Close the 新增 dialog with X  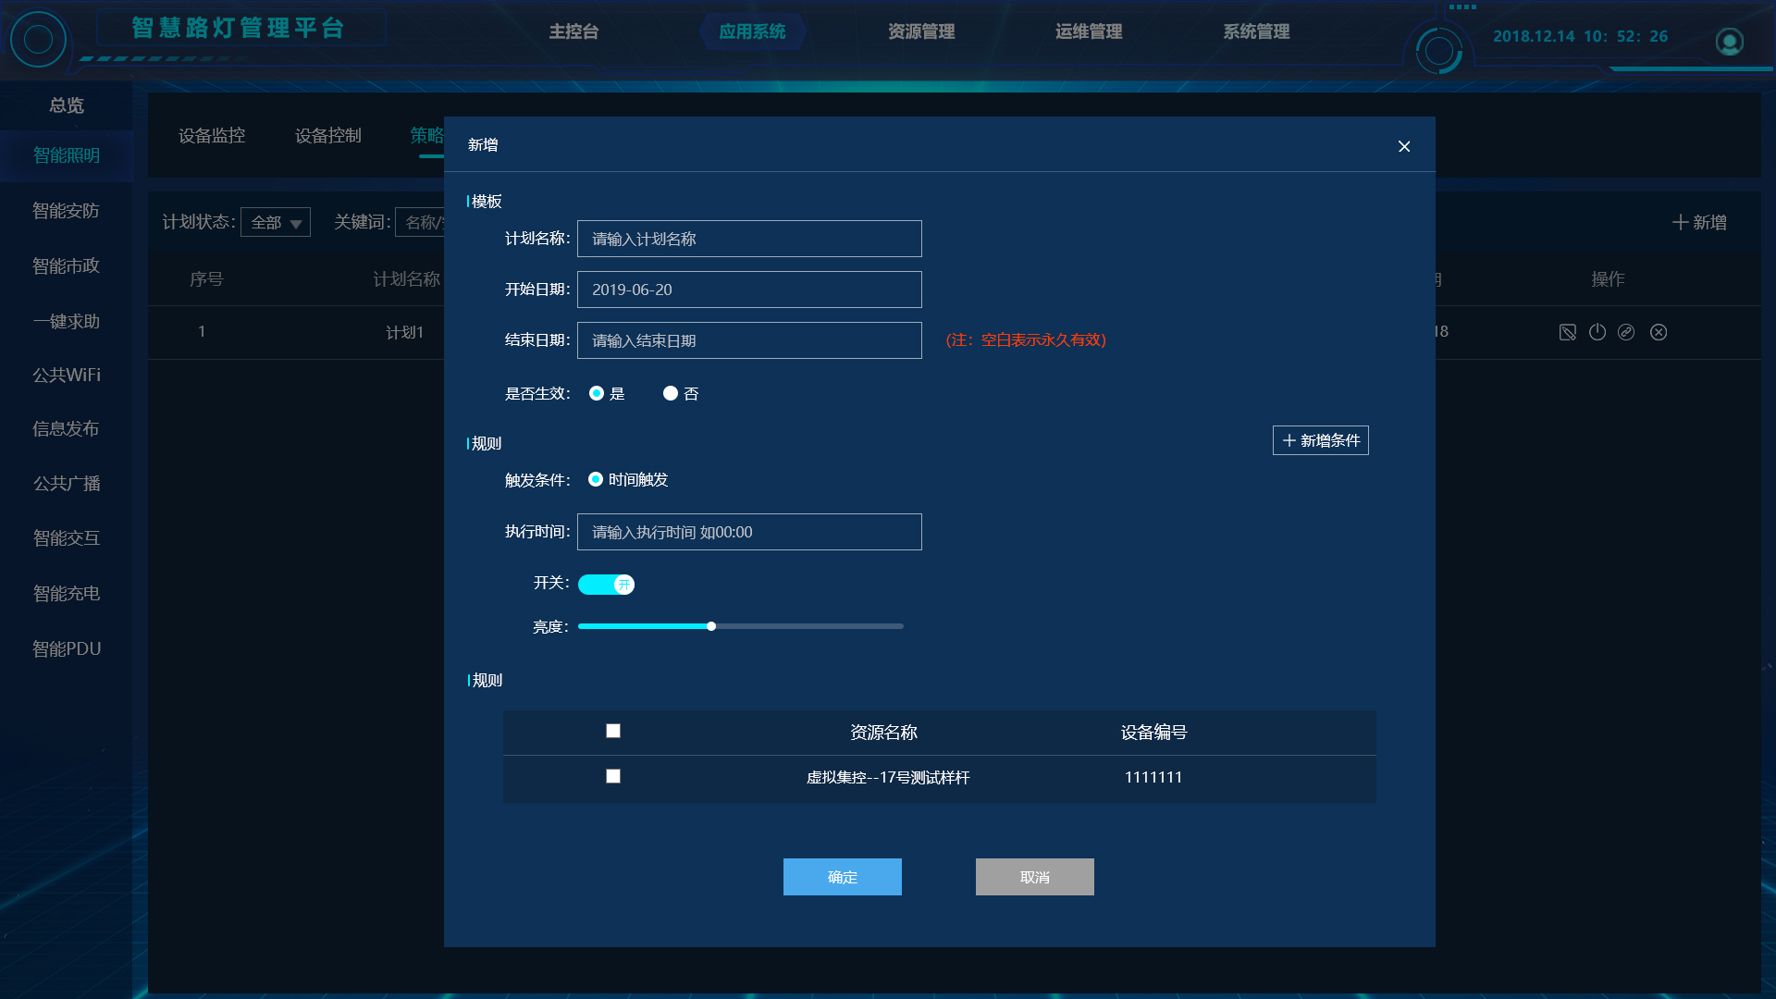click(x=1404, y=147)
